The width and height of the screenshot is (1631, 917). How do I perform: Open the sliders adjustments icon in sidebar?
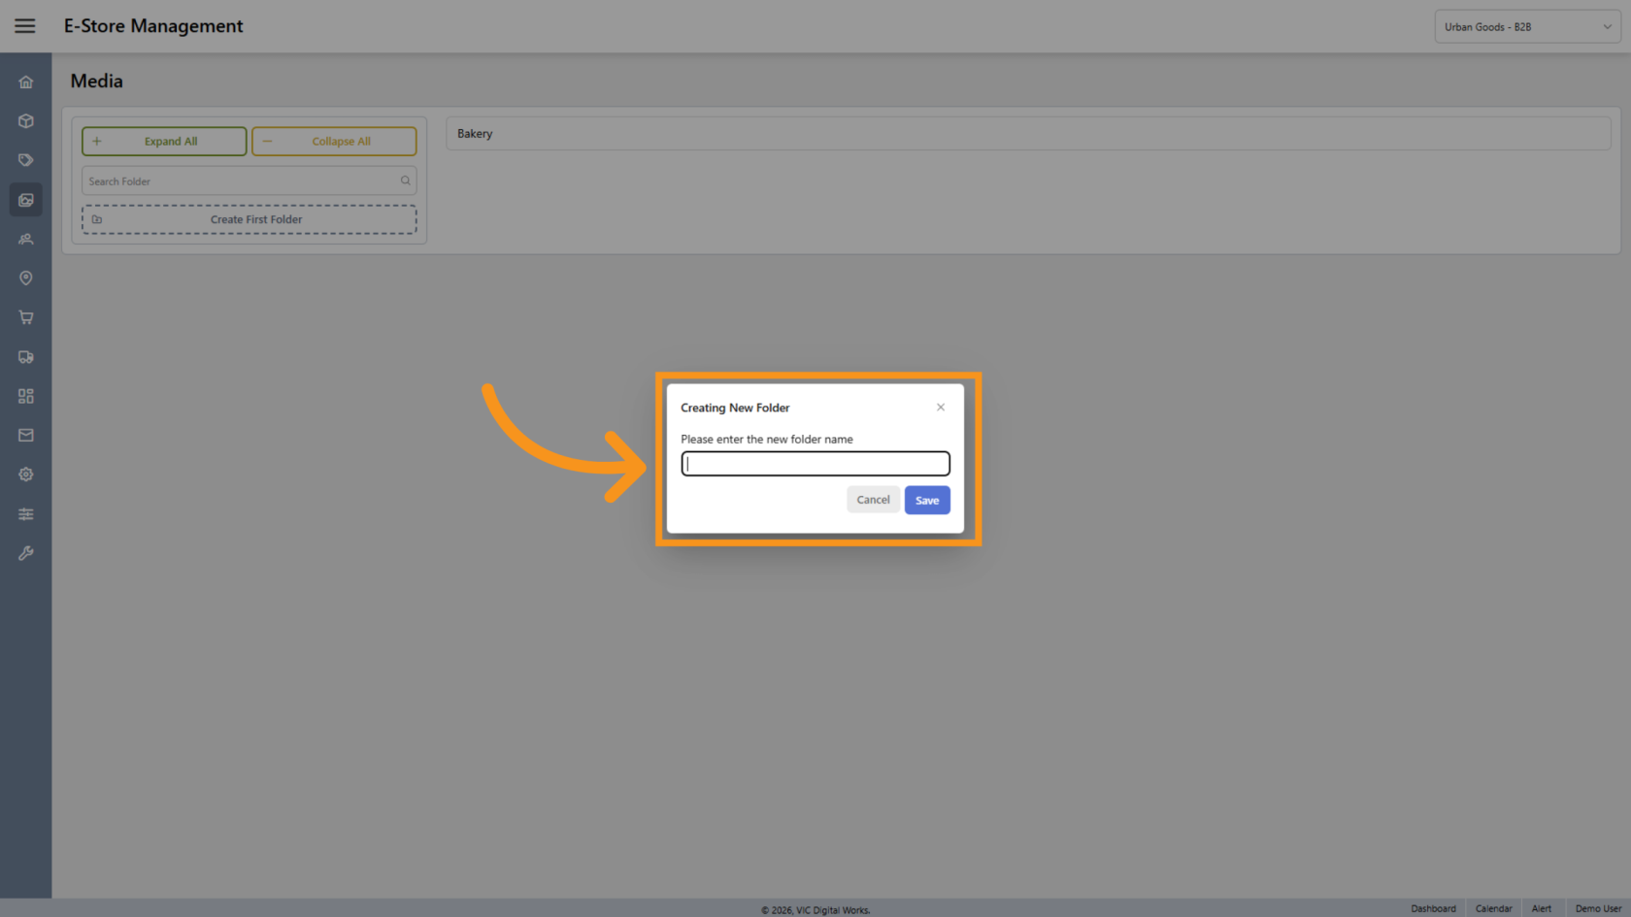click(26, 514)
